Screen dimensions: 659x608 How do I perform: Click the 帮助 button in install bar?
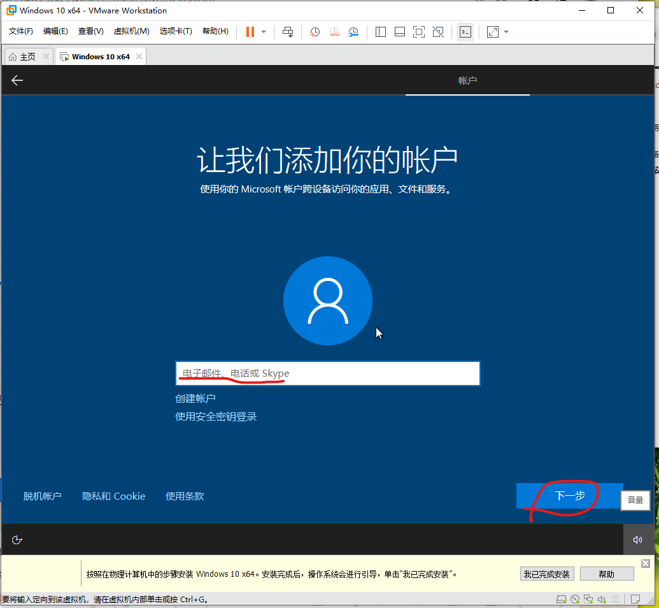click(606, 574)
